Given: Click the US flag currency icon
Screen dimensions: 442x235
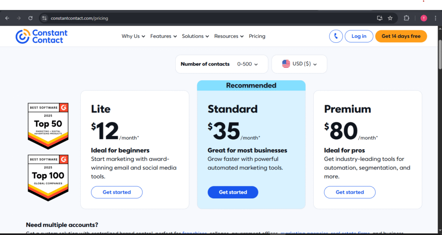Looking at the screenshot, I should (x=286, y=64).
